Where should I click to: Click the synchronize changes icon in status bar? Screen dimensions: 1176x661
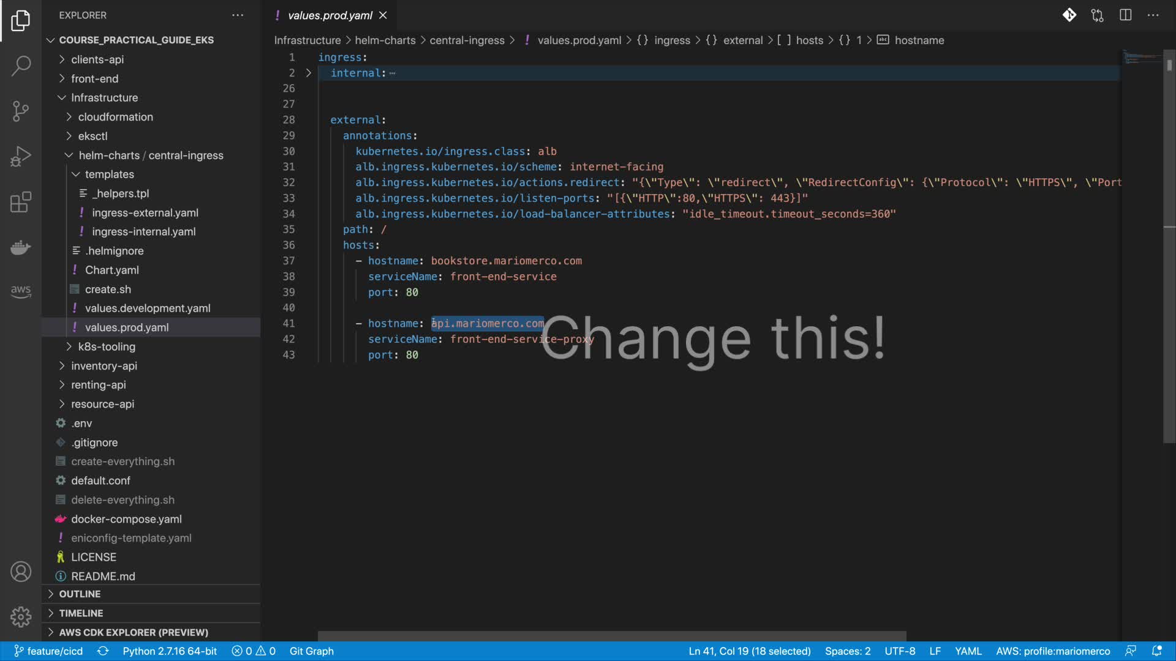click(x=103, y=651)
